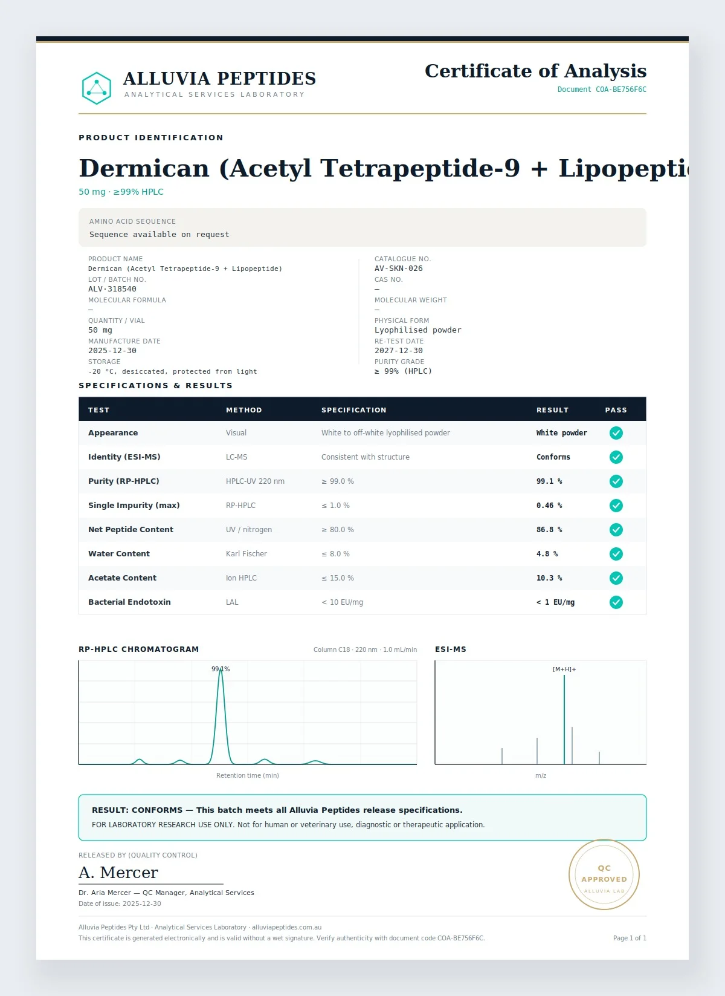Click the purity result '99.1 %'
This screenshot has width=725, height=996.
pos(549,481)
